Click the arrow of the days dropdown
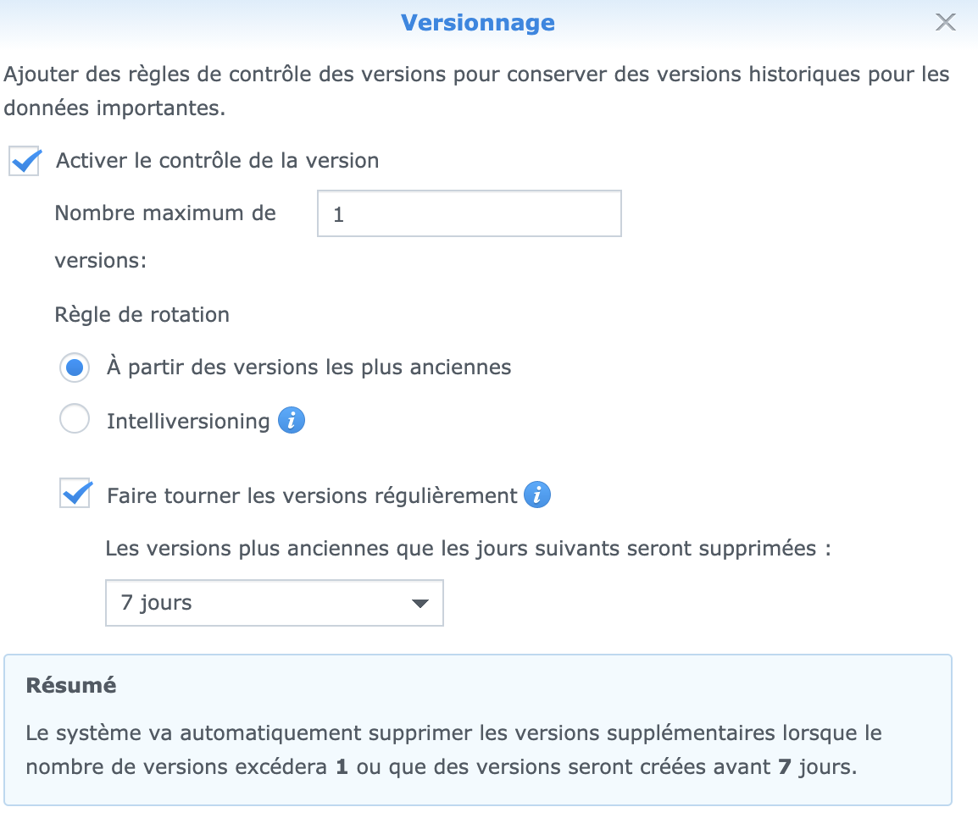The height and width of the screenshot is (818, 978). point(419,604)
